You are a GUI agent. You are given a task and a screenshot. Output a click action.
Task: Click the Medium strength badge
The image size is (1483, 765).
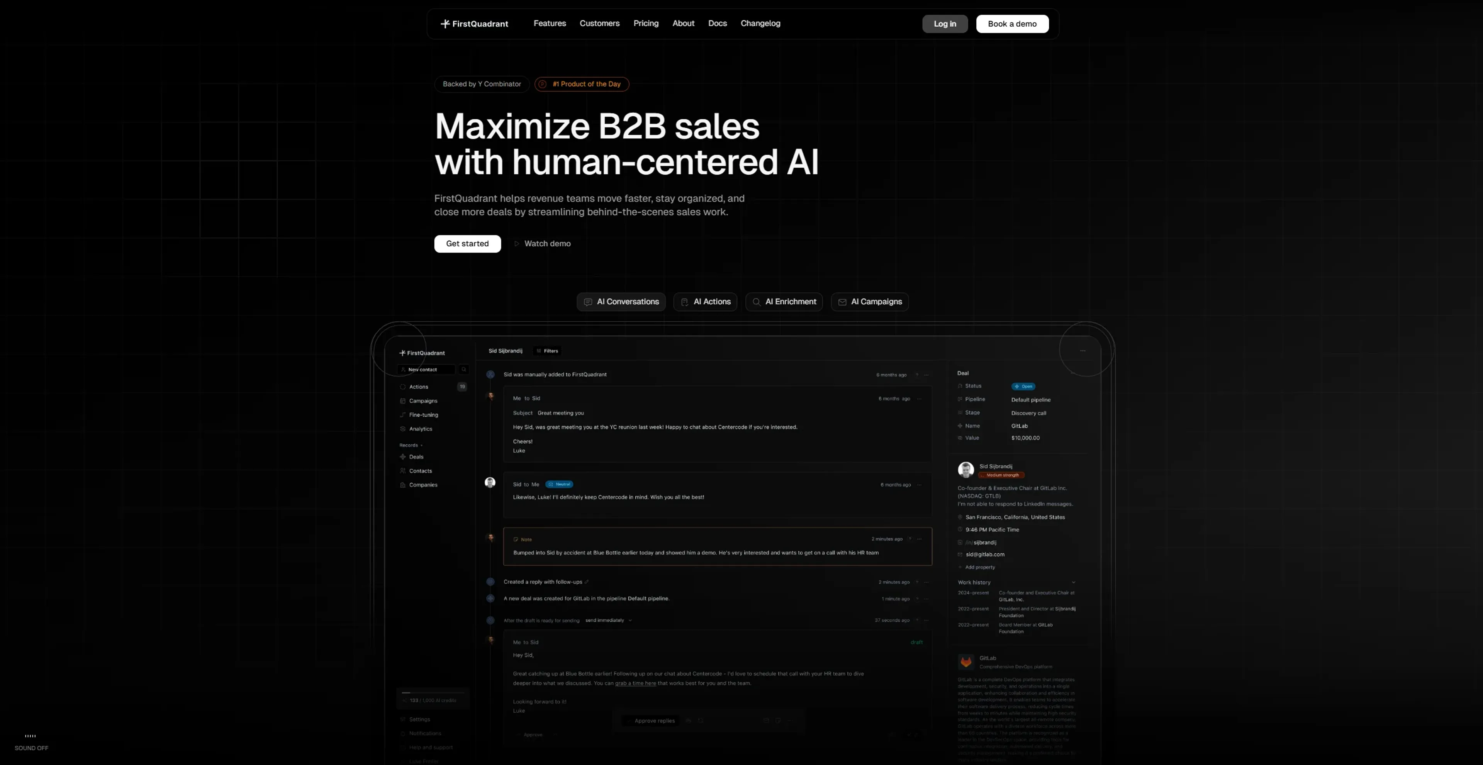(1001, 475)
